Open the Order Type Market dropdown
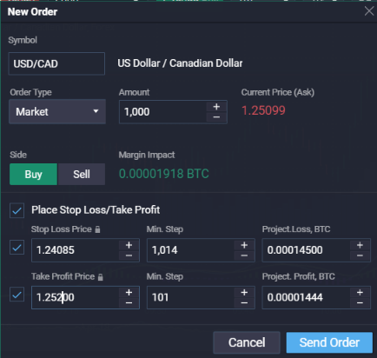The height and width of the screenshot is (358, 377). coord(57,112)
